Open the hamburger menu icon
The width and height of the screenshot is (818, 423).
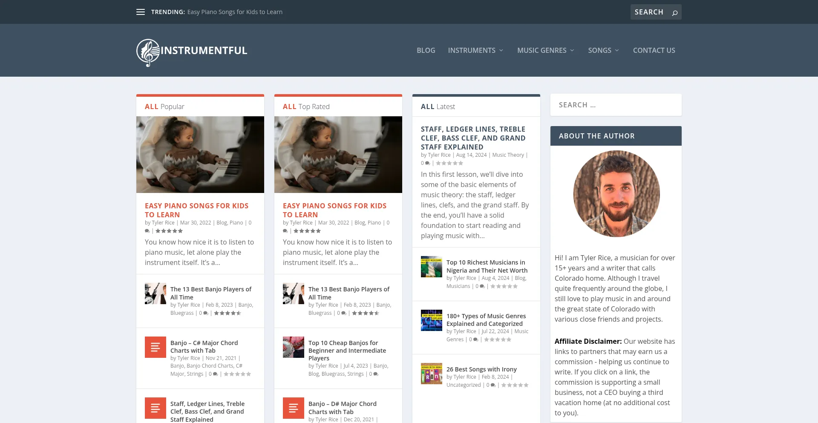(x=141, y=12)
